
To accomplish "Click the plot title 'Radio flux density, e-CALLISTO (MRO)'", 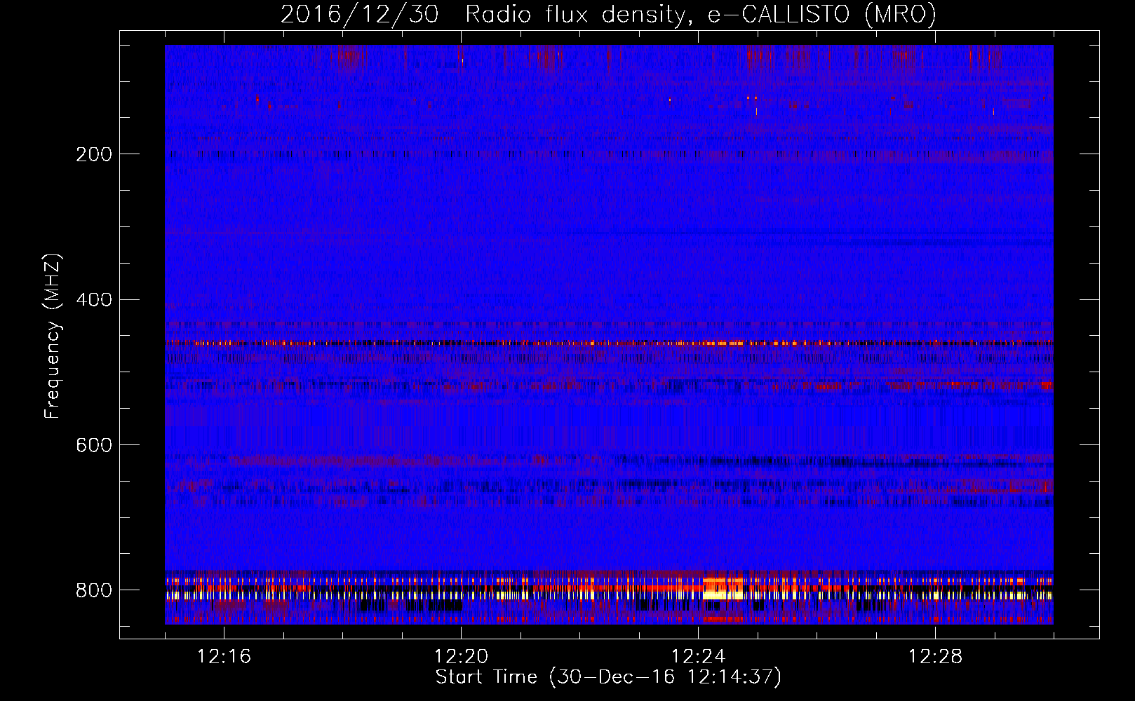I will pos(701,14).
